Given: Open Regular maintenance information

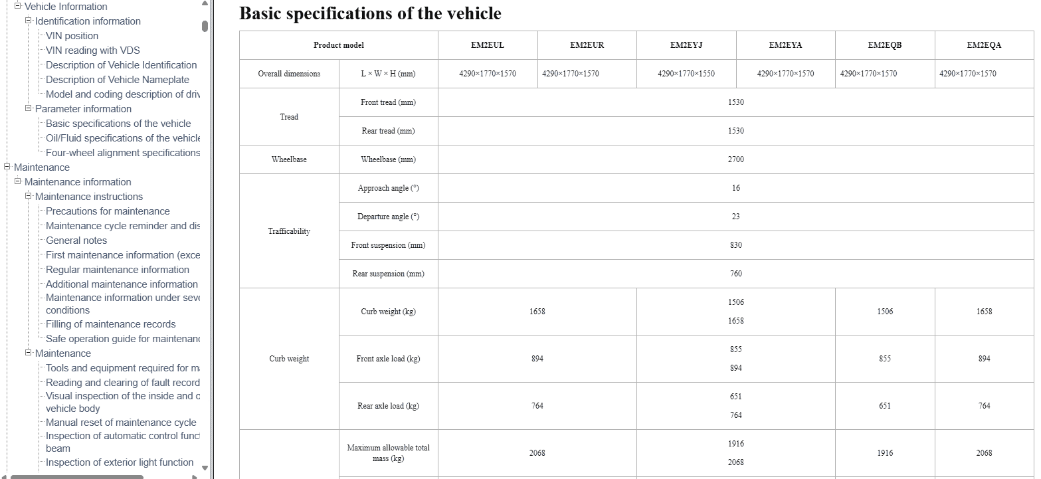Looking at the screenshot, I should (x=117, y=270).
